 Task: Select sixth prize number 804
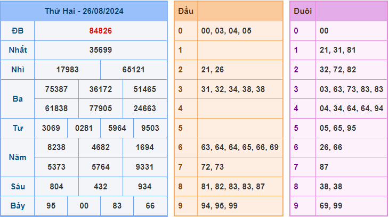(56, 187)
